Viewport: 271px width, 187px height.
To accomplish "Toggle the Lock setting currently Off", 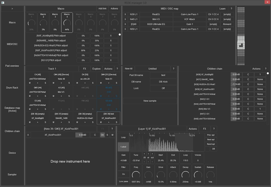I will (163, 88).
